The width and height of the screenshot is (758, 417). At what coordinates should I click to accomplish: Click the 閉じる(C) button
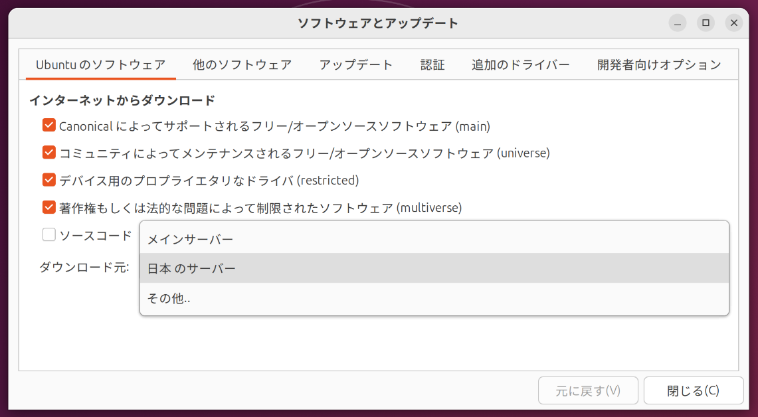coord(693,390)
